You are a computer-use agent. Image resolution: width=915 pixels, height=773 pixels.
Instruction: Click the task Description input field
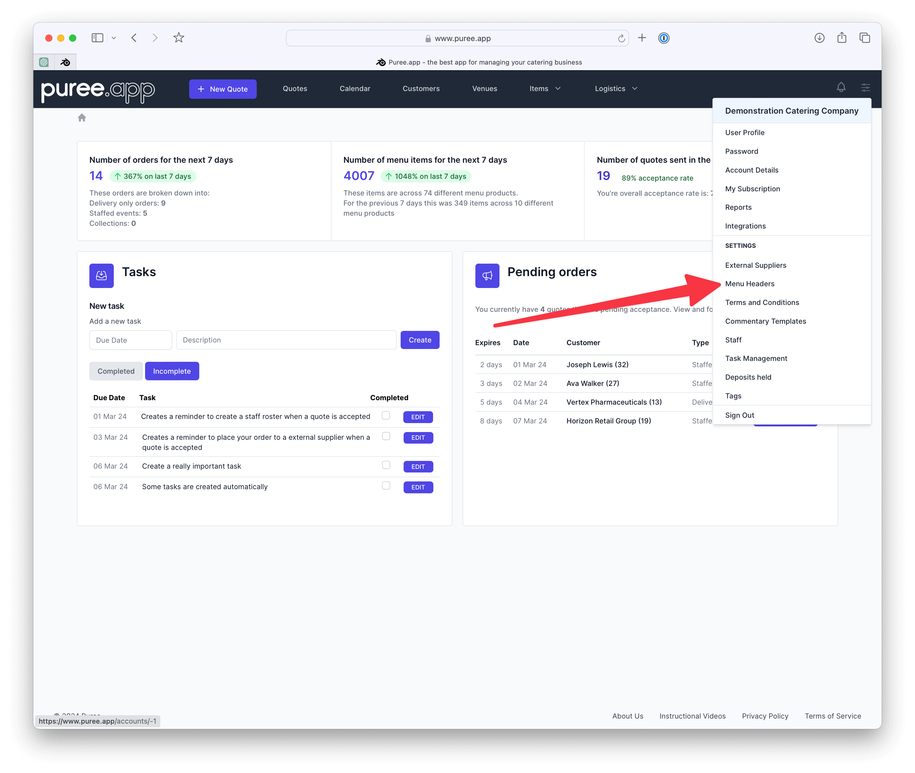pyautogui.click(x=286, y=340)
